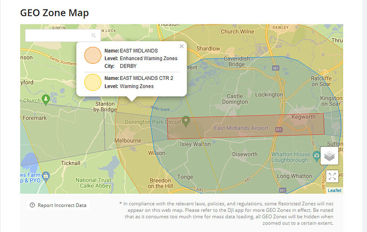Click the Kegworth town label
This screenshot has width=367, height=232.
(303, 117)
